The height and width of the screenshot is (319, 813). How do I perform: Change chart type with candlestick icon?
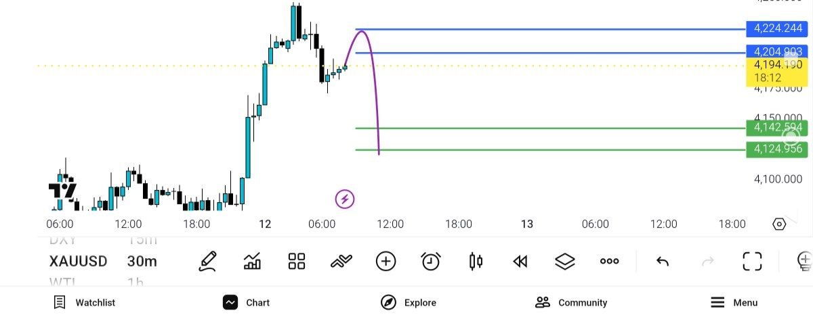[476, 262]
